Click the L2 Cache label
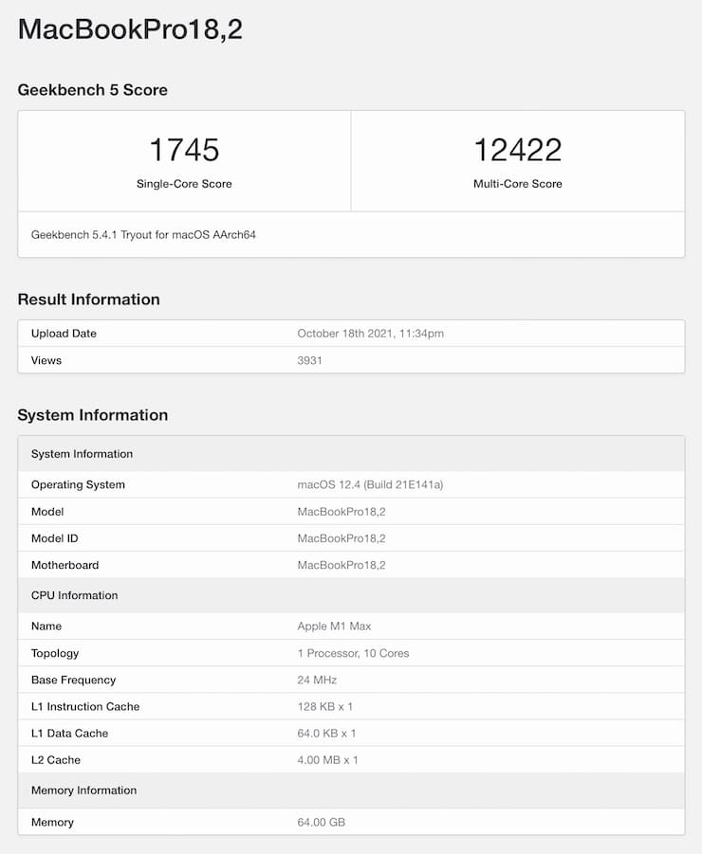Image resolution: width=702 pixels, height=854 pixels. (56, 760)
